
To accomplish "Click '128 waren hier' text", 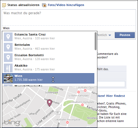I will pyautogui.click(x=45, y=59).
